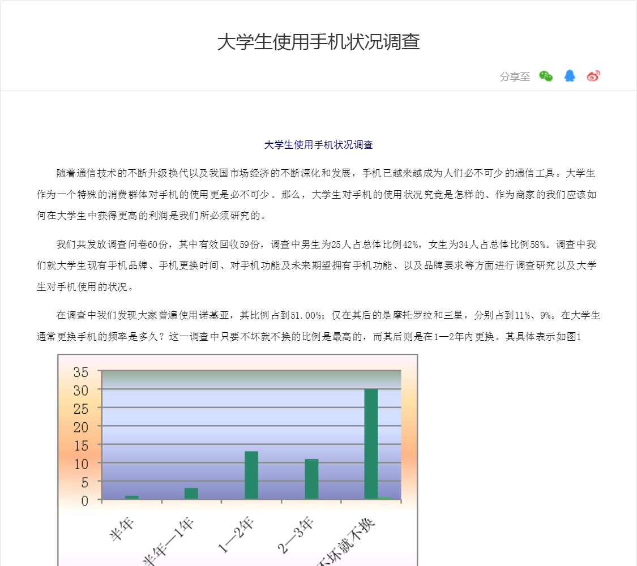637x566 pixels.
Task: Click the 1—2年 bar in chart
Action: pos(251,475)
